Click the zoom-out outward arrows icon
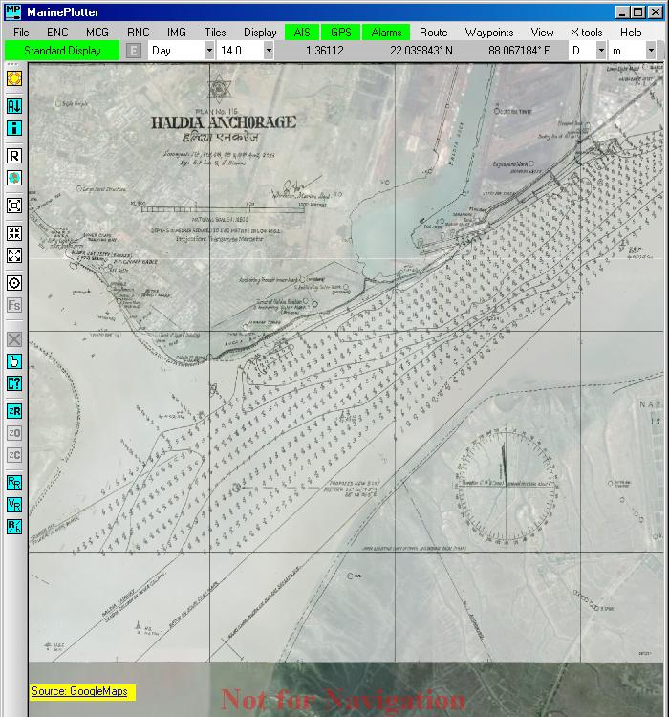The width and height of the screenshot is (669, 717). click(14, 255)
